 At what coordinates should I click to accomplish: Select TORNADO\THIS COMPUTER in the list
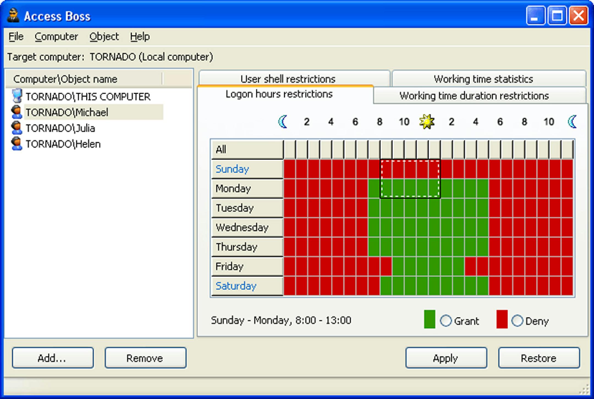(88, 96)
